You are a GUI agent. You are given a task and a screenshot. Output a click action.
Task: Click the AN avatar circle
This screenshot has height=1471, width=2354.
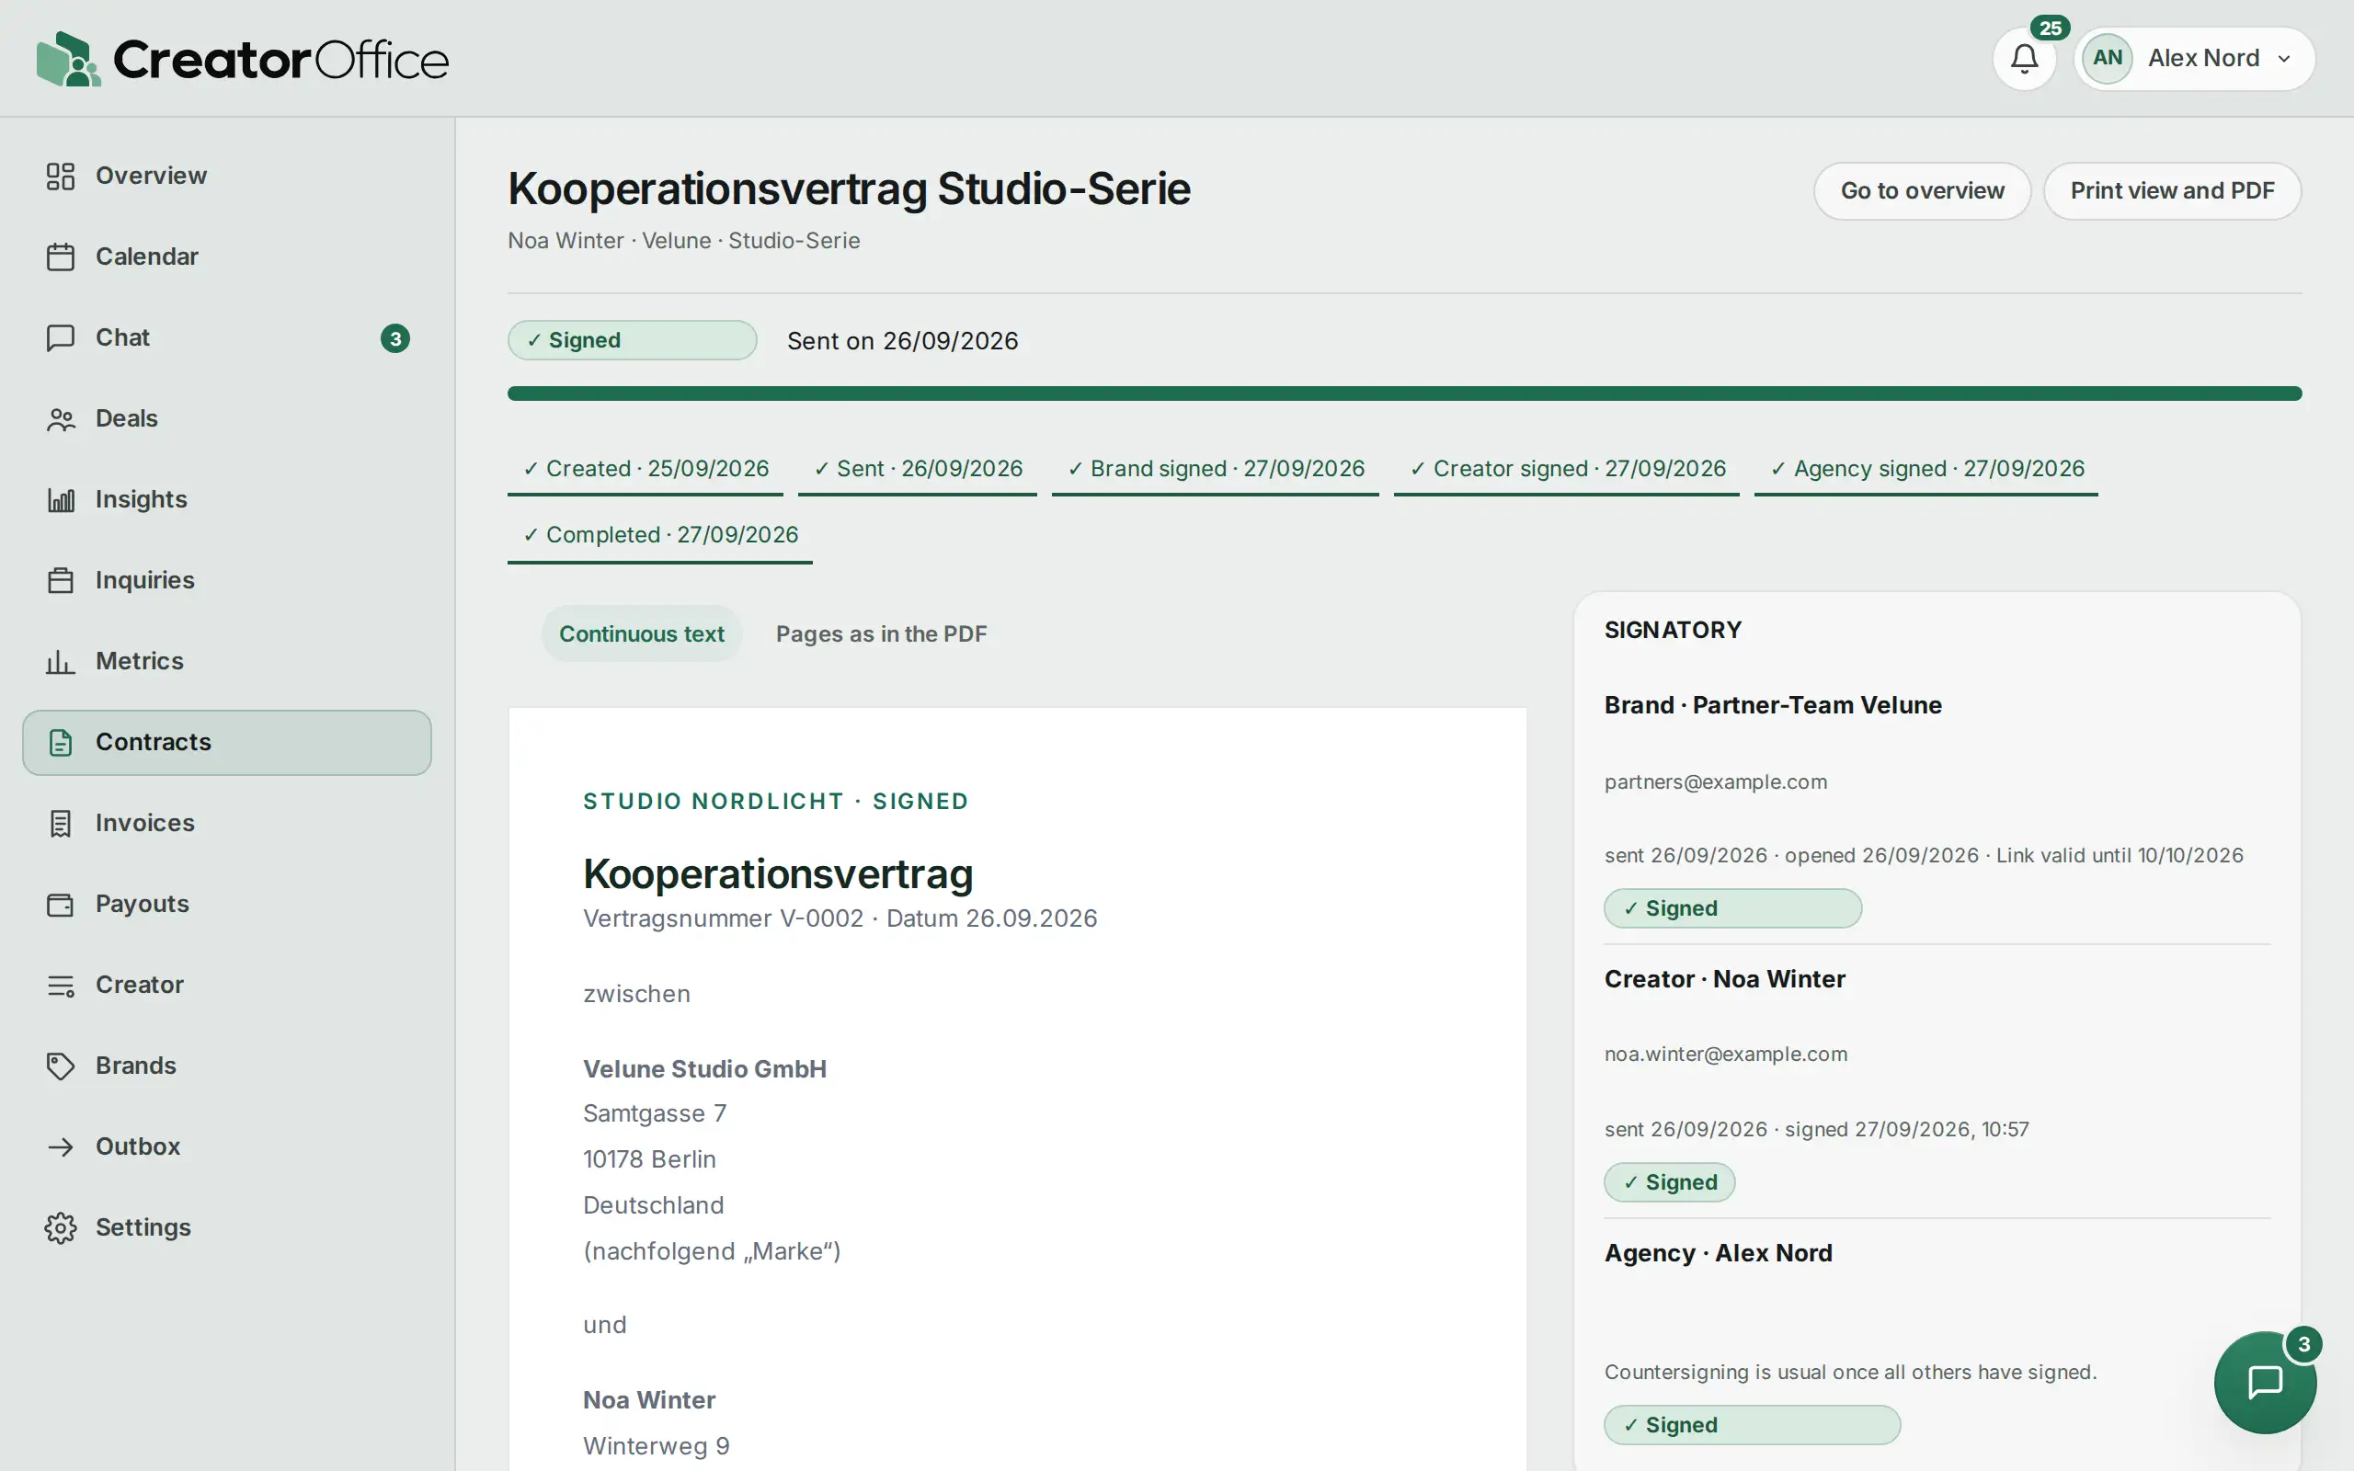coord(2107,58)
